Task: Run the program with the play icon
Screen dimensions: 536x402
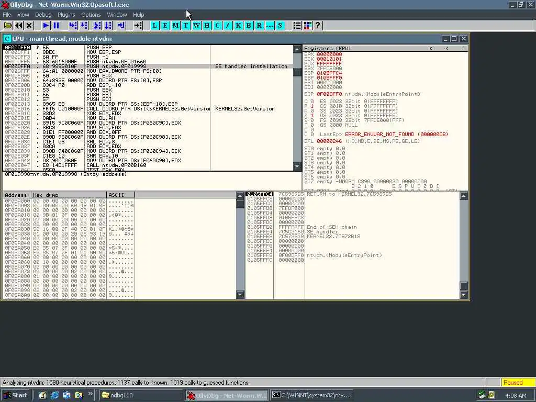Action: [46, 25]
